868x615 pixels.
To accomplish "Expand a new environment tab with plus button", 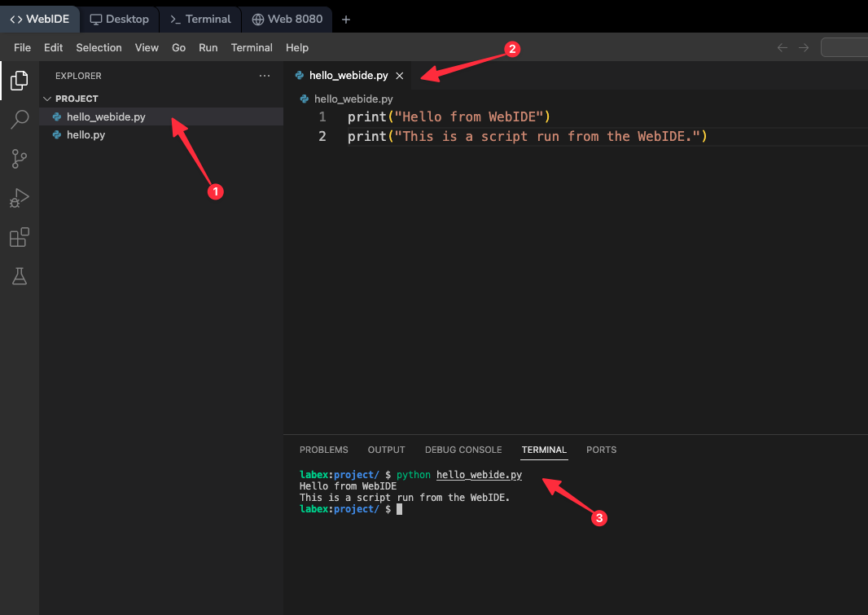I will [x=345, y=19].
